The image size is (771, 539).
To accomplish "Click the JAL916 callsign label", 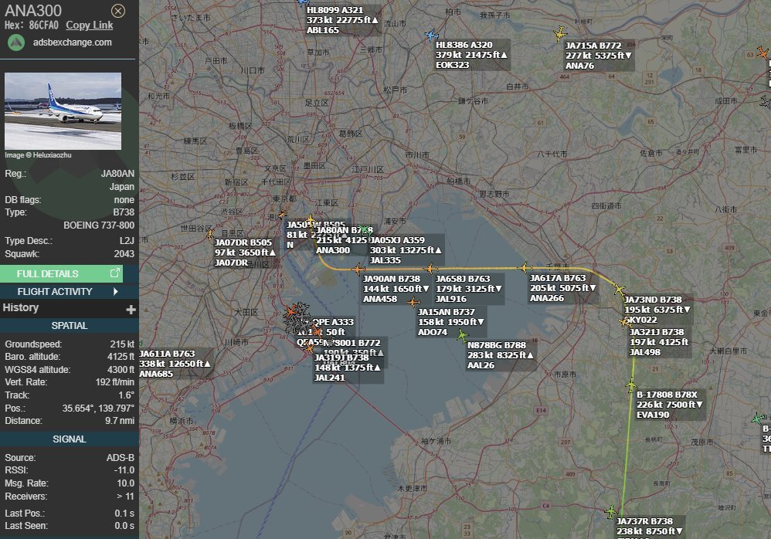I will pyautogui.click(x=451, y=299).
